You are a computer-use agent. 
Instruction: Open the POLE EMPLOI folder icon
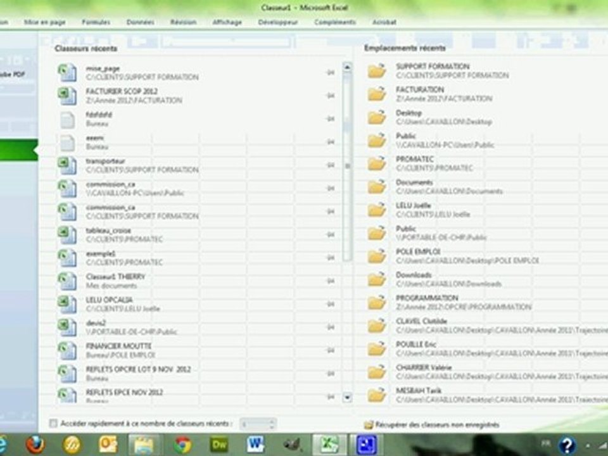click(x=377, y=256)
